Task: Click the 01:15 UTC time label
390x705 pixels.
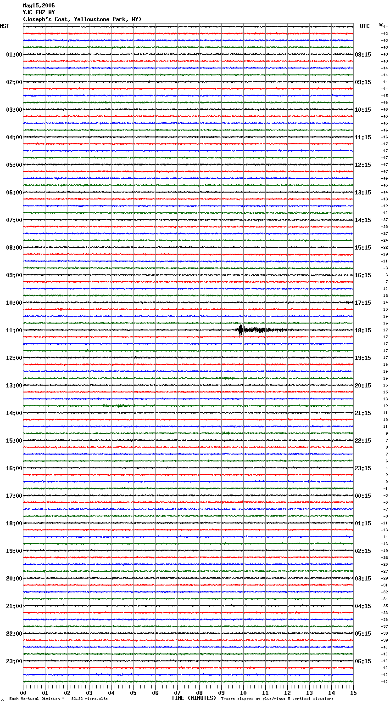Action: (x=363, y=523)
